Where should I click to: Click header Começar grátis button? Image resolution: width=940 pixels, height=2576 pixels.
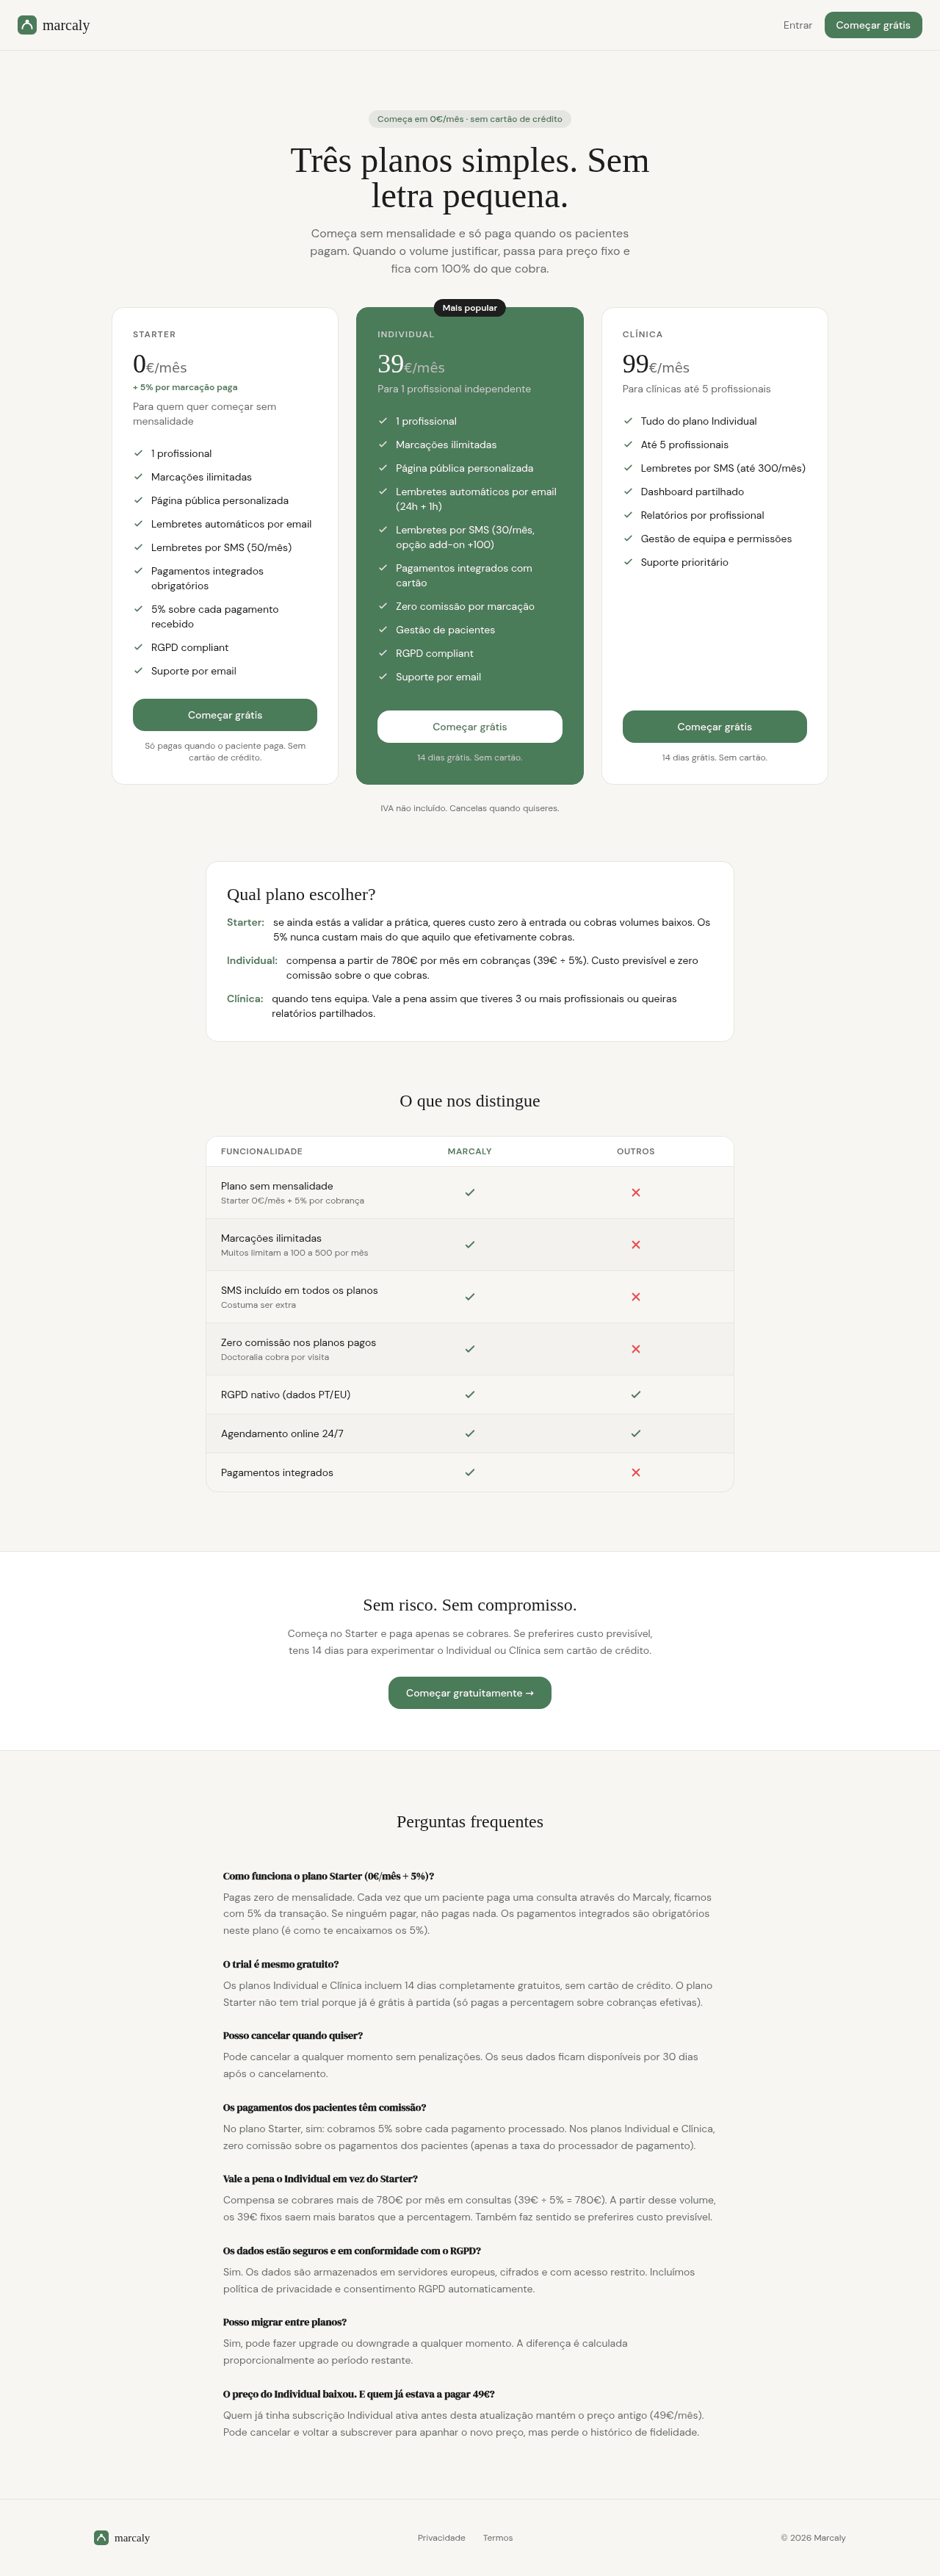coord(872,25)
